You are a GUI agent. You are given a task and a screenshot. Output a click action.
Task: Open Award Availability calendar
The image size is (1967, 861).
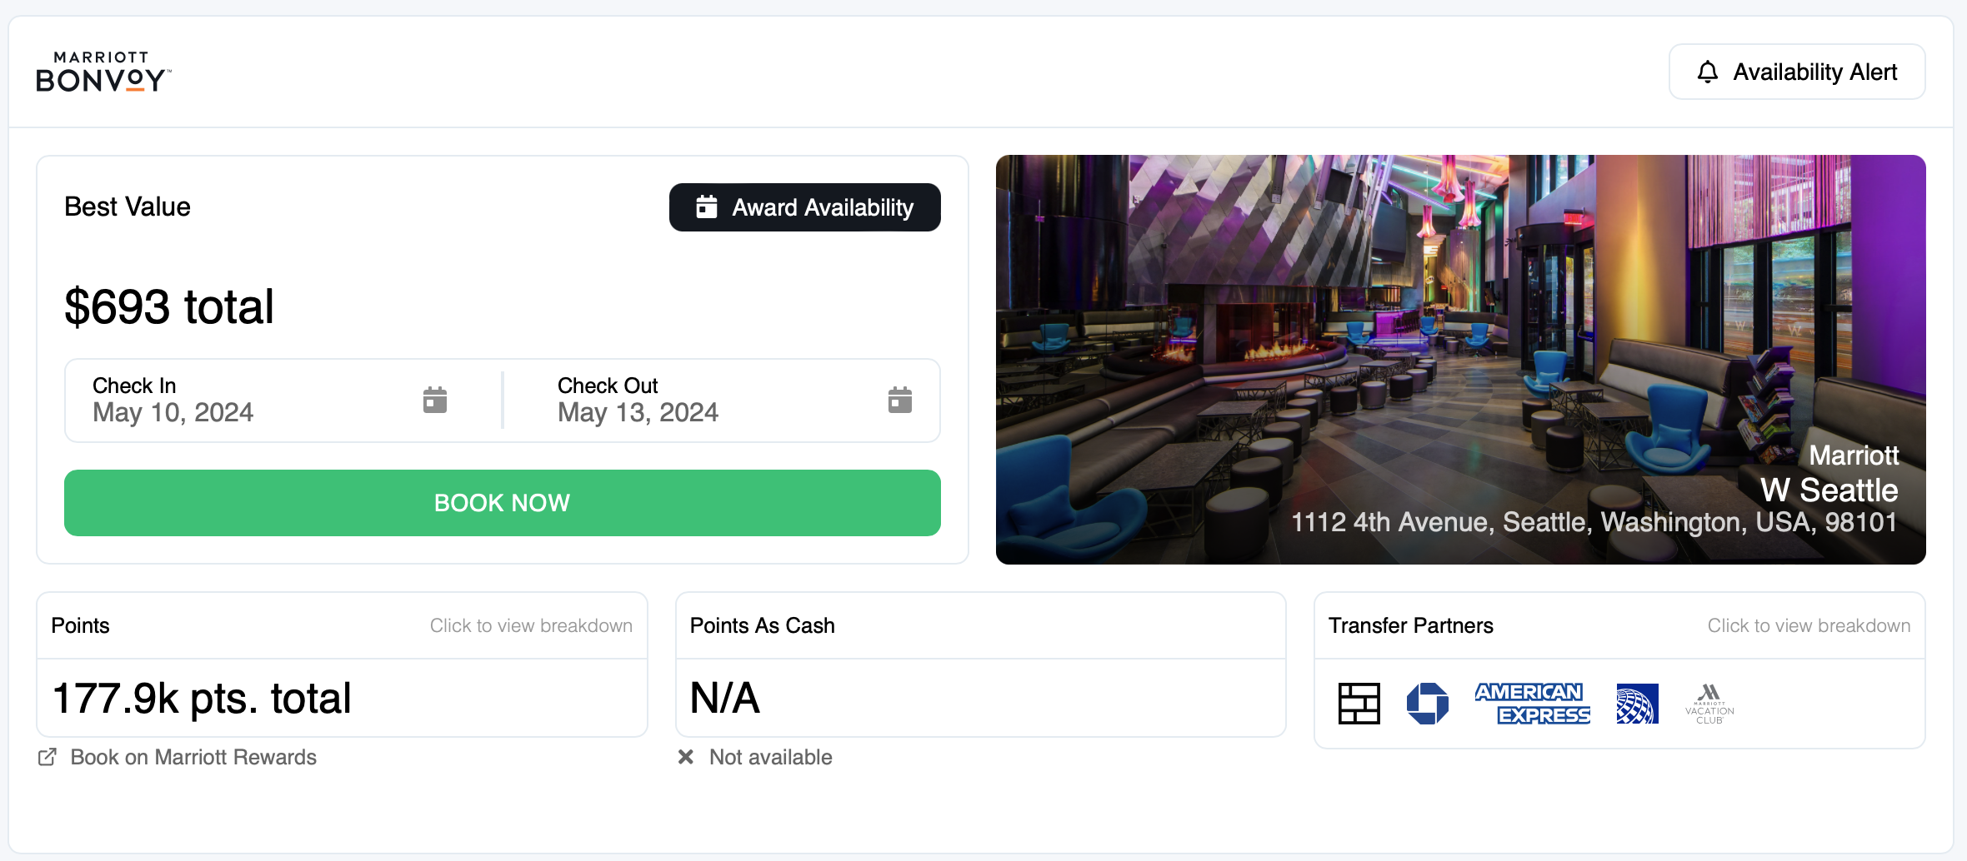point(804,207)
